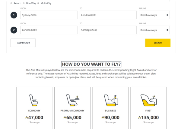Image resolution: width=181 pixels, height=129 pixels.
Task: Click the First class seat icon
Action: tap(148, 100)
